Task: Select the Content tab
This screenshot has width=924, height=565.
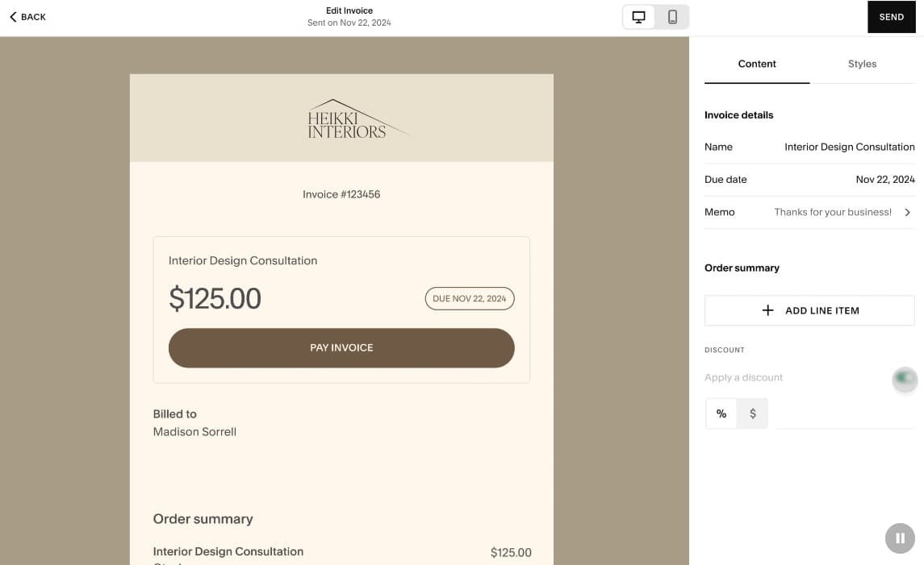Action: (x=756, y=64)
